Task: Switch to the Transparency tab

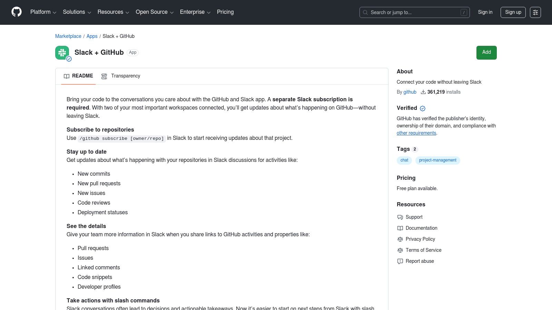Action: click(121, 76)
